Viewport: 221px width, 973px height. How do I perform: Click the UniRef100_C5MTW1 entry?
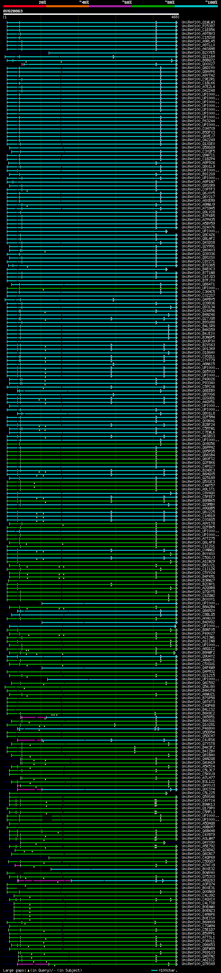(198, 428)
